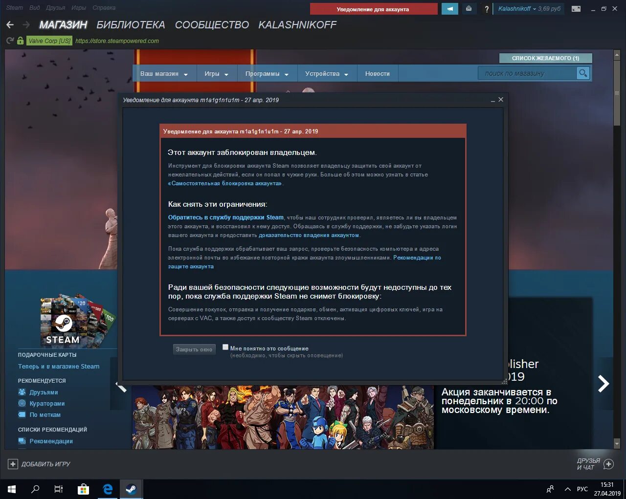Image resolution: width=626 pixels, height=499 pixels.
Task: Check the "Мне понятно это сообщение" box
Action: (225, 347)
